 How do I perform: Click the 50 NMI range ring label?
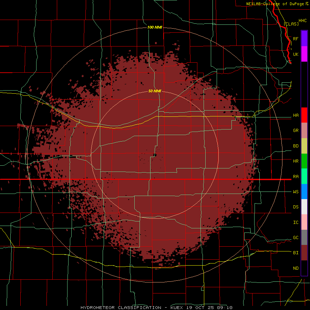155,91
